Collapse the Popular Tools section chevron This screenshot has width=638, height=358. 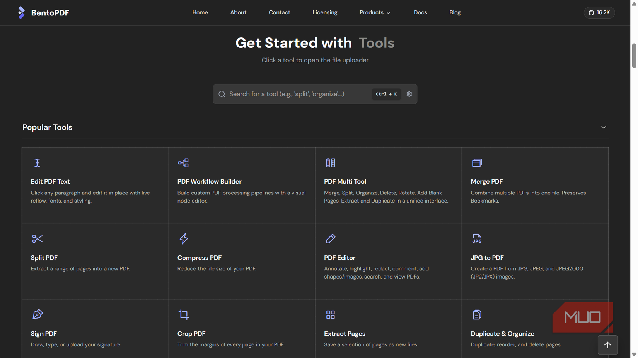pyautogui.click(x=604, y=127)
